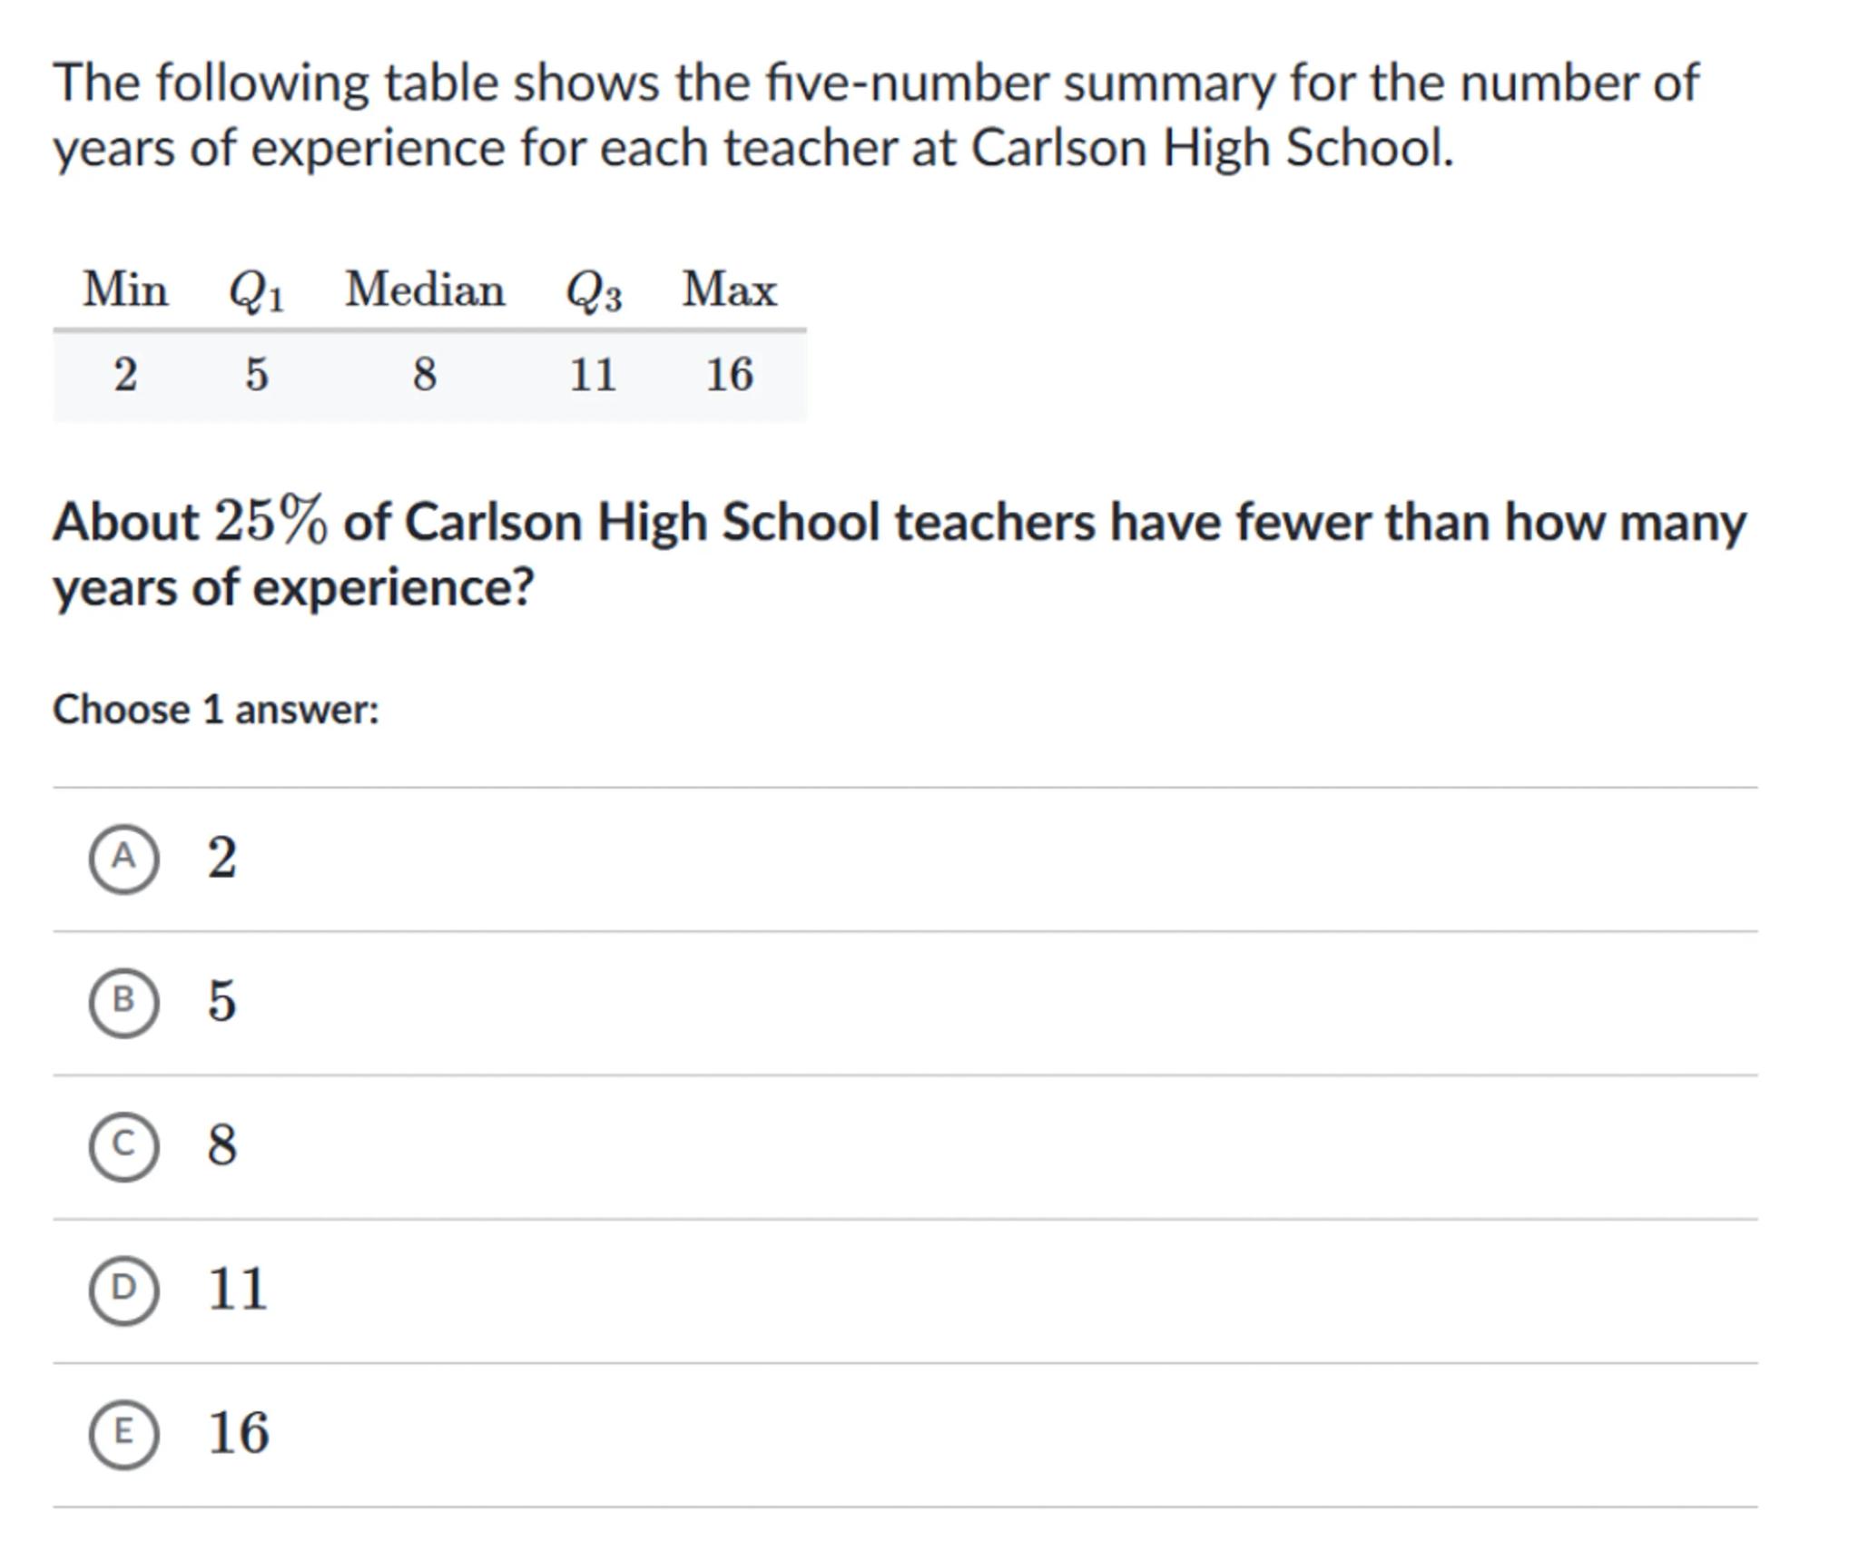Choose option C radio button
Viewport: 1859px width, 1551px height.
(x=123, y=1145)
